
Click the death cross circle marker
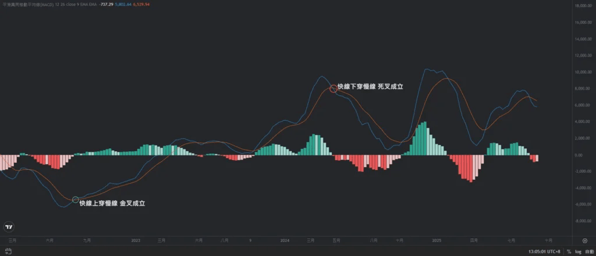click(x=334, y=88)
